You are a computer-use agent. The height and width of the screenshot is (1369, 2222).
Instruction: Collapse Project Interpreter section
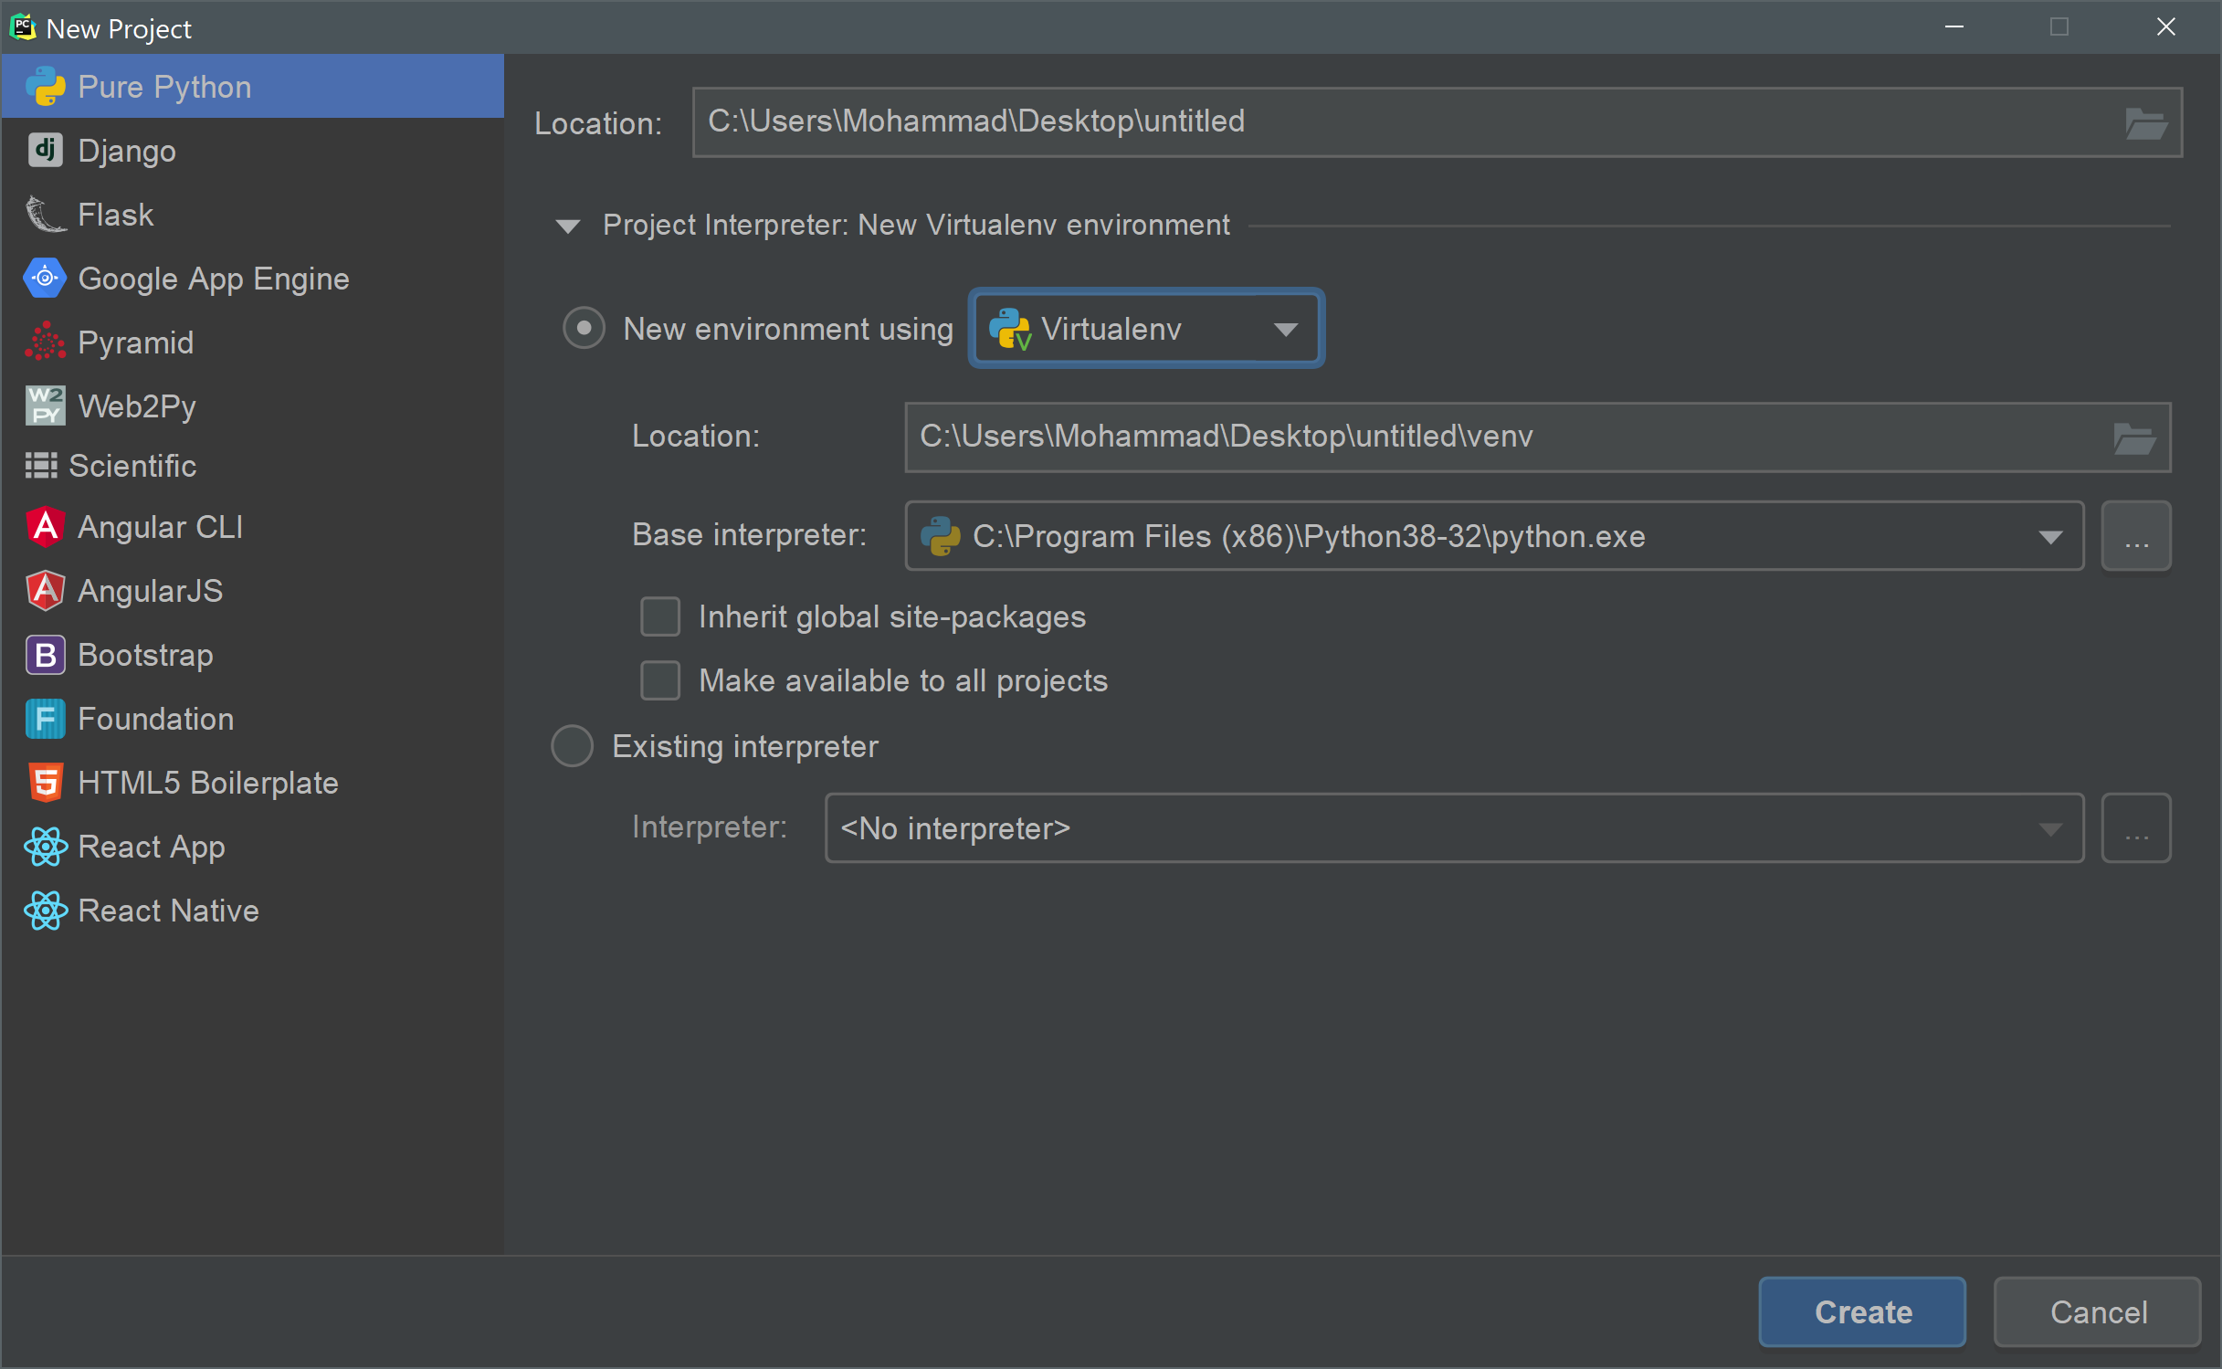click(x=568, y=226)
